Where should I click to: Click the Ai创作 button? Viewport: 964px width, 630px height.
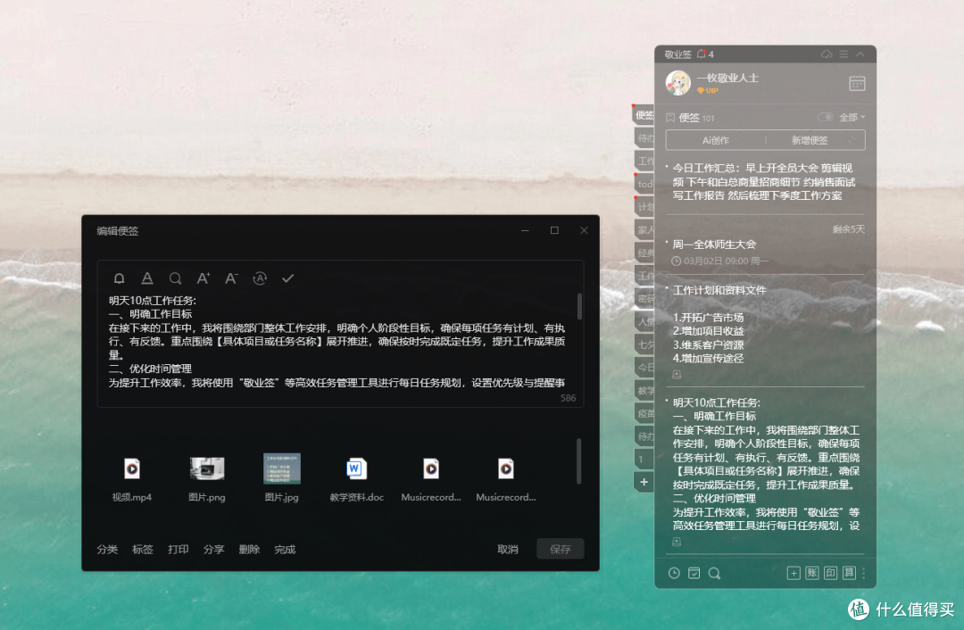coord(716,140)
